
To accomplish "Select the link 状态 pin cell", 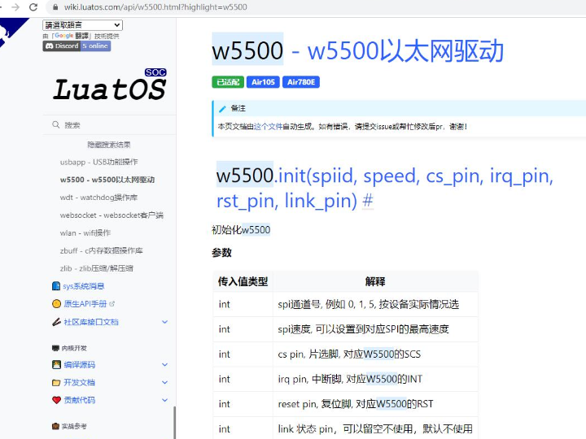I will coord(375,428).
